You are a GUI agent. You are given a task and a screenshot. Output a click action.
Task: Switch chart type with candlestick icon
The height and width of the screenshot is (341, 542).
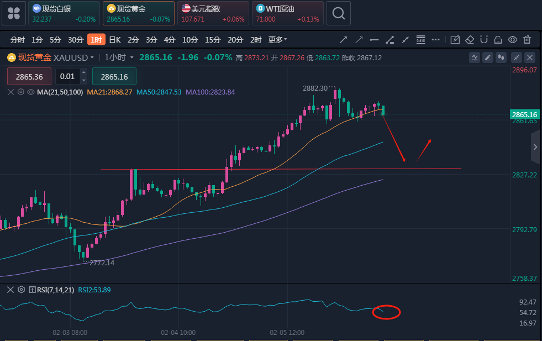click(x=502, y=57)
